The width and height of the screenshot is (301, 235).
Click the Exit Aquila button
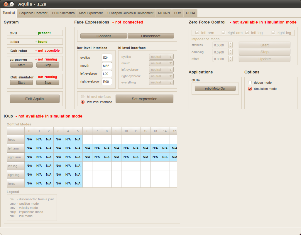pos(35,99)
